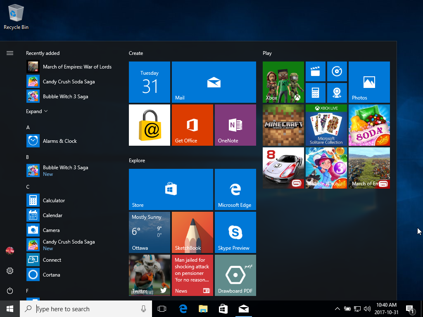
Task: Launch the Microsoft Edge tile
Action: click(x=235, y=189)
